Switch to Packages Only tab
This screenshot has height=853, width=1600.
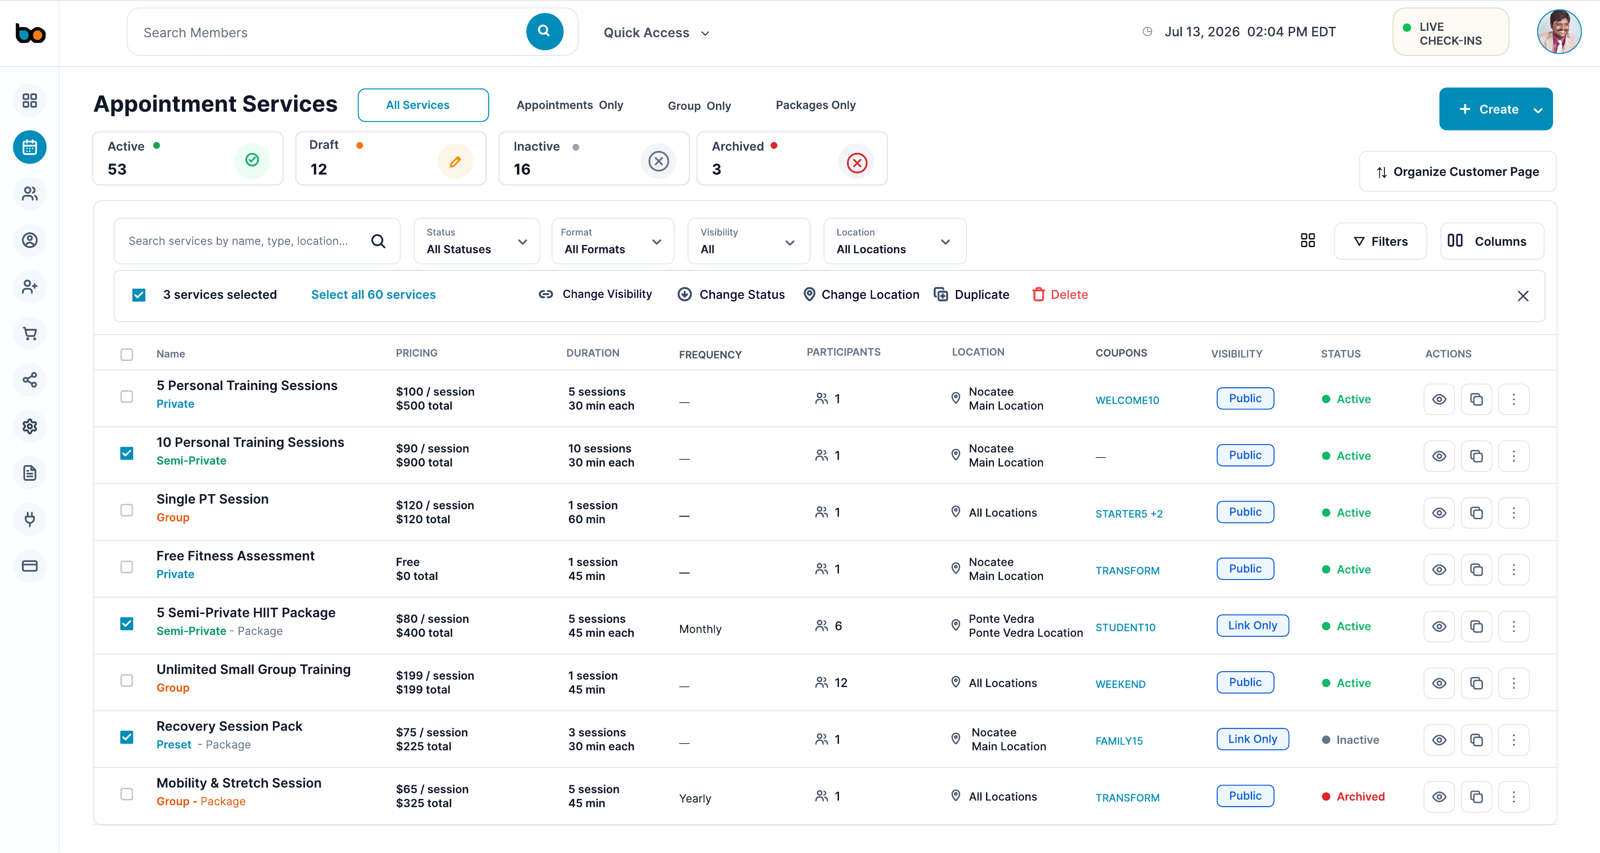(816, 105)
